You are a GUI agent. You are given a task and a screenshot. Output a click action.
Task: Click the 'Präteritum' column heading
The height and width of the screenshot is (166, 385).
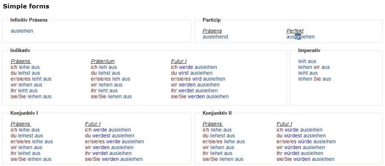tap(103, 61)
